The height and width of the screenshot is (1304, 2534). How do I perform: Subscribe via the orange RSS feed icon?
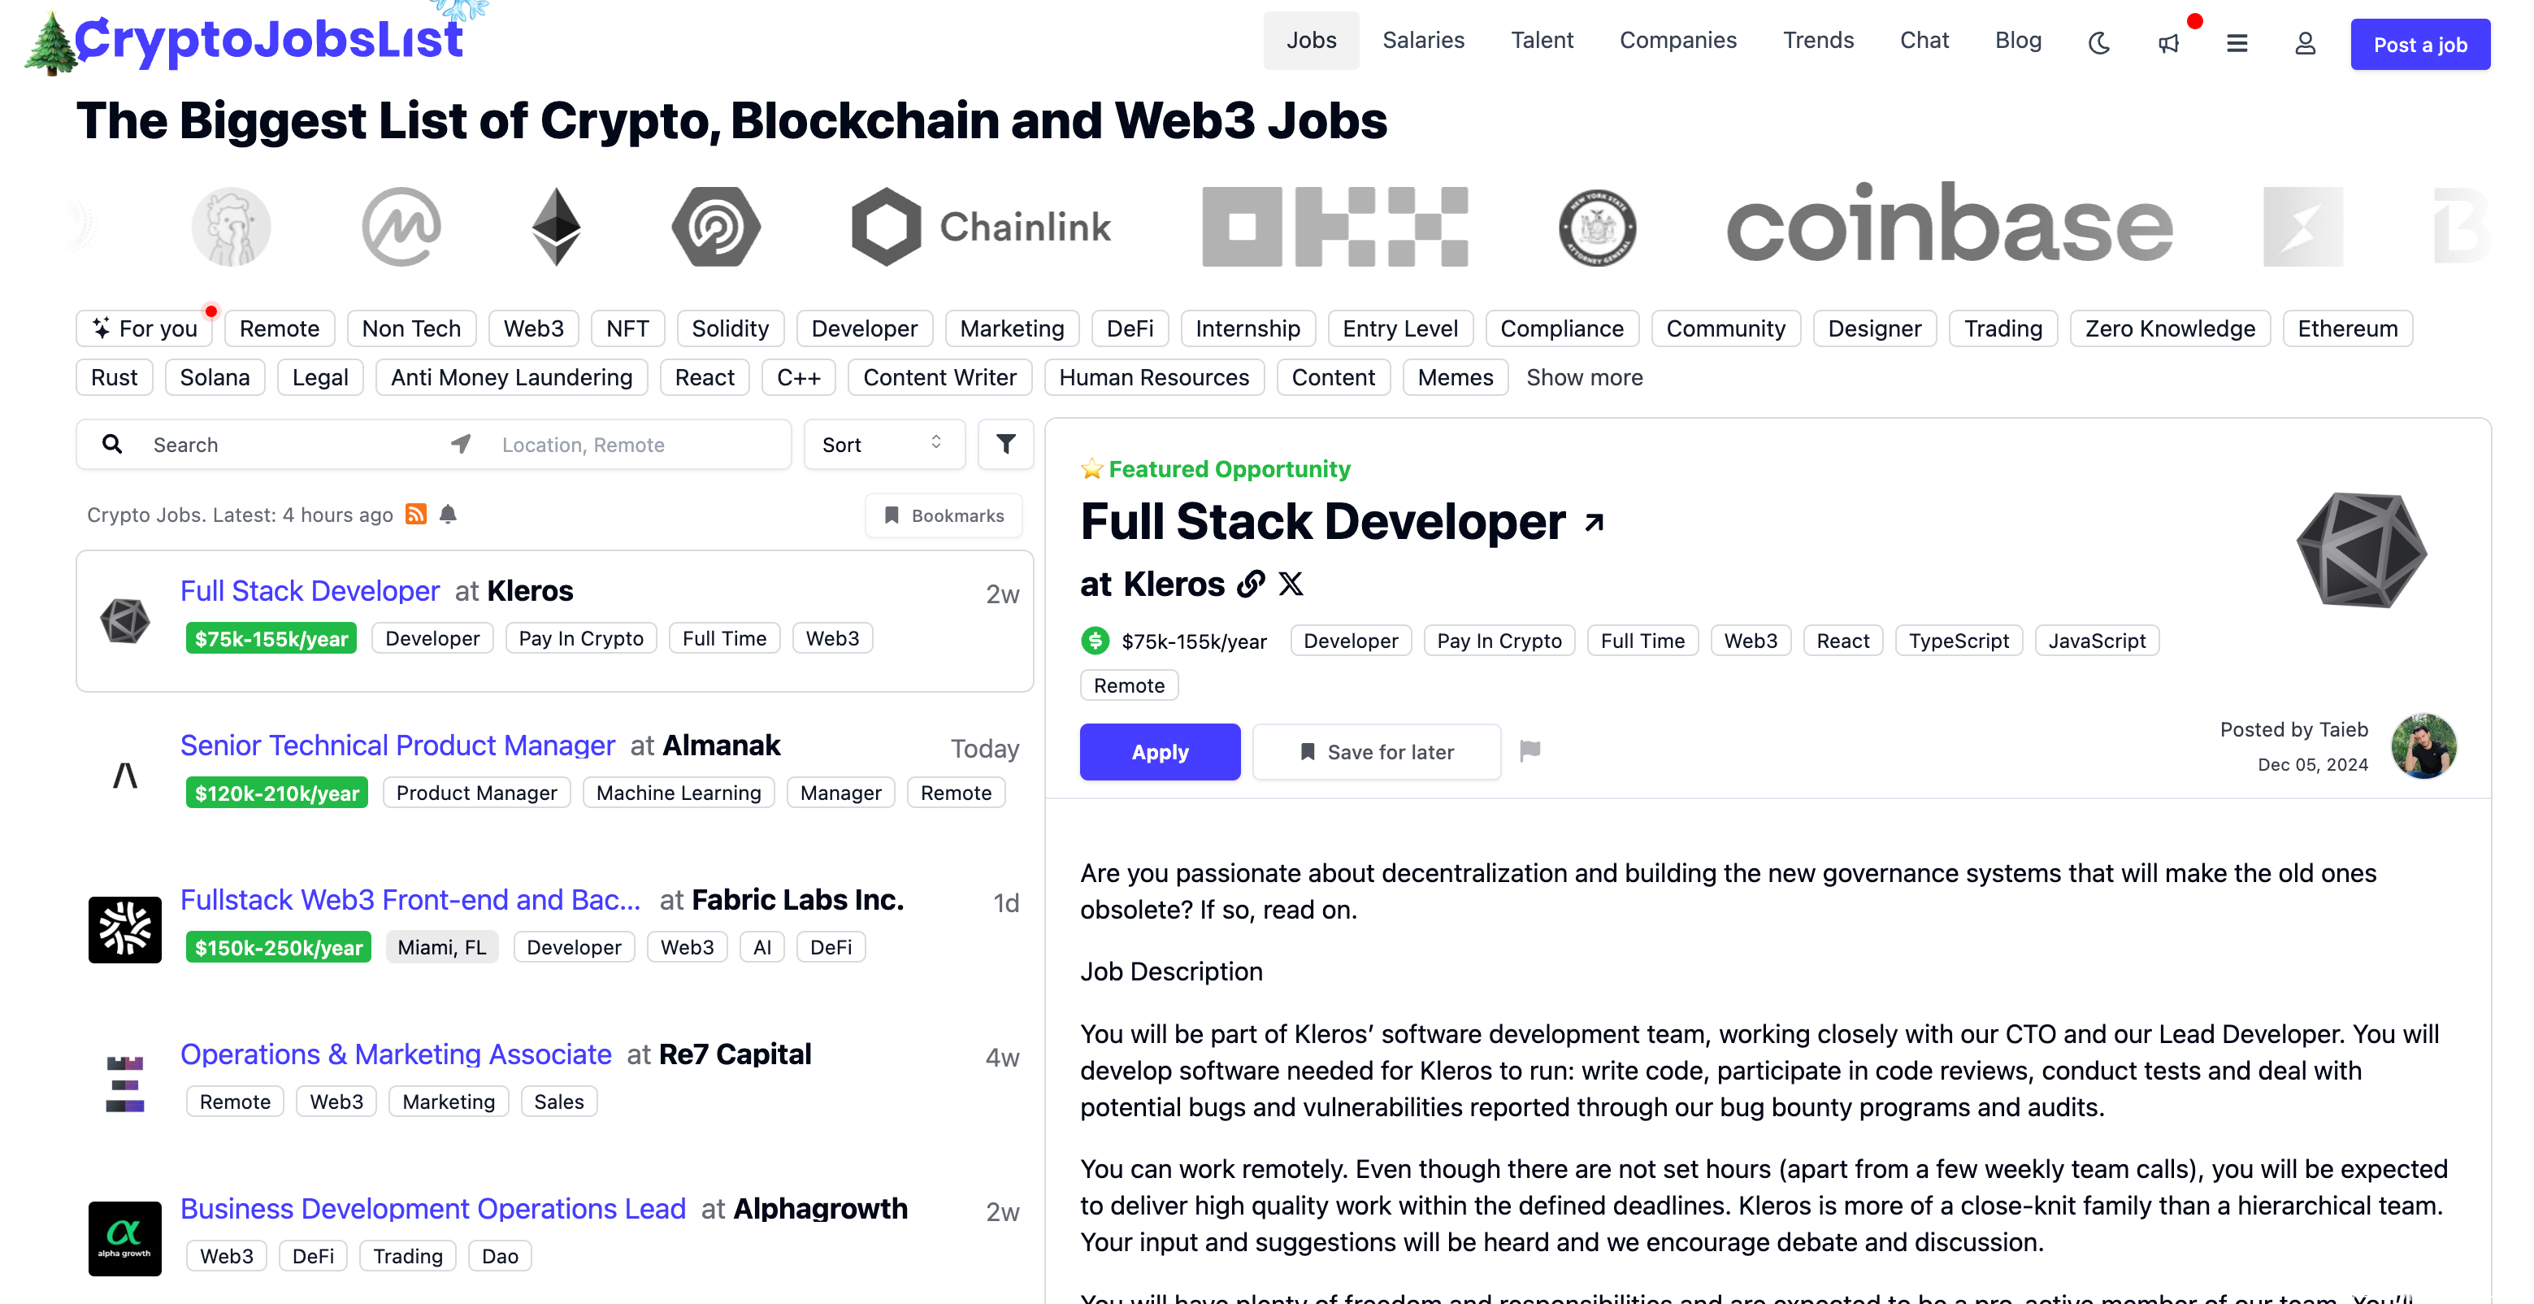[416, 515]
